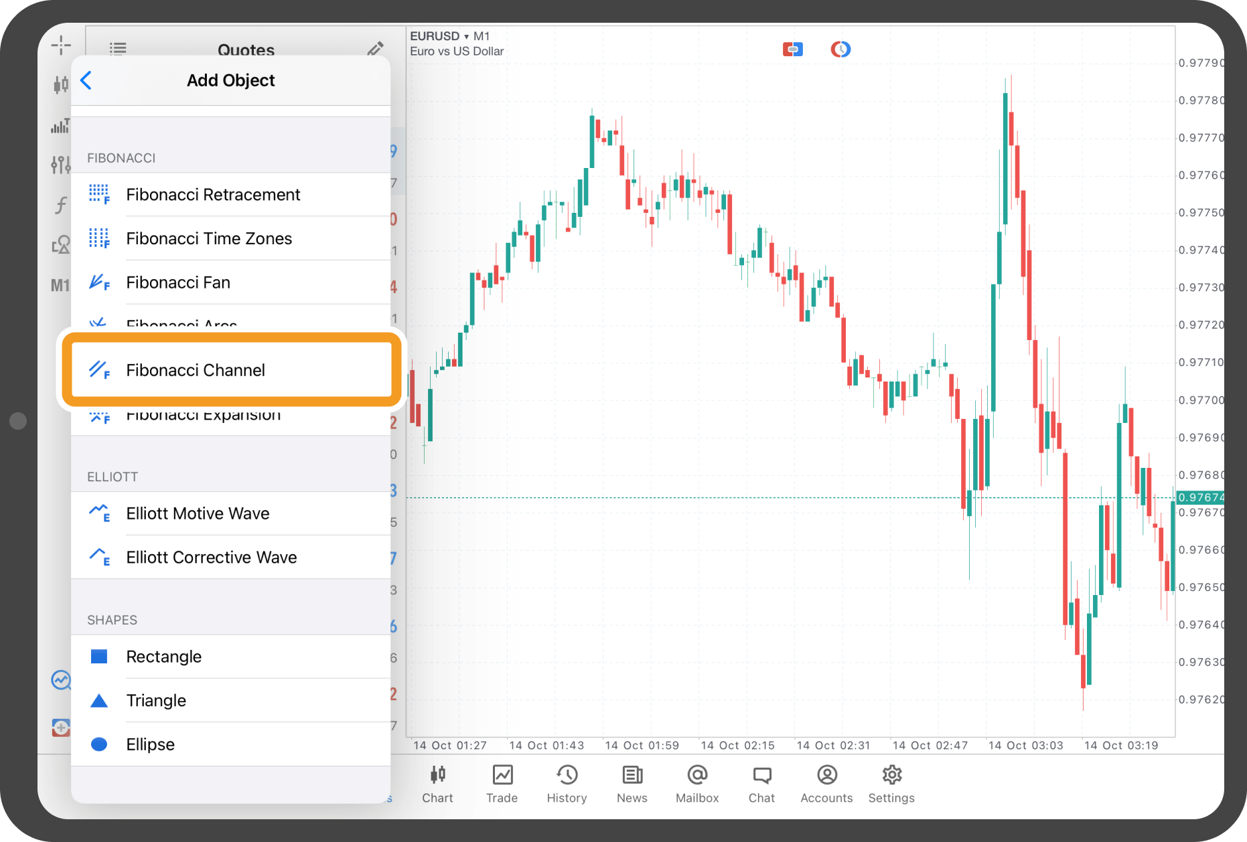Open objects shapes icon in sidebar
Image resolution: width=1247 pixels, height=842 pixels.
60,245
